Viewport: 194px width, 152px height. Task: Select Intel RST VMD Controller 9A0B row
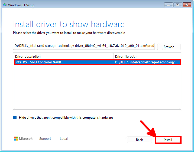point(97,62)
